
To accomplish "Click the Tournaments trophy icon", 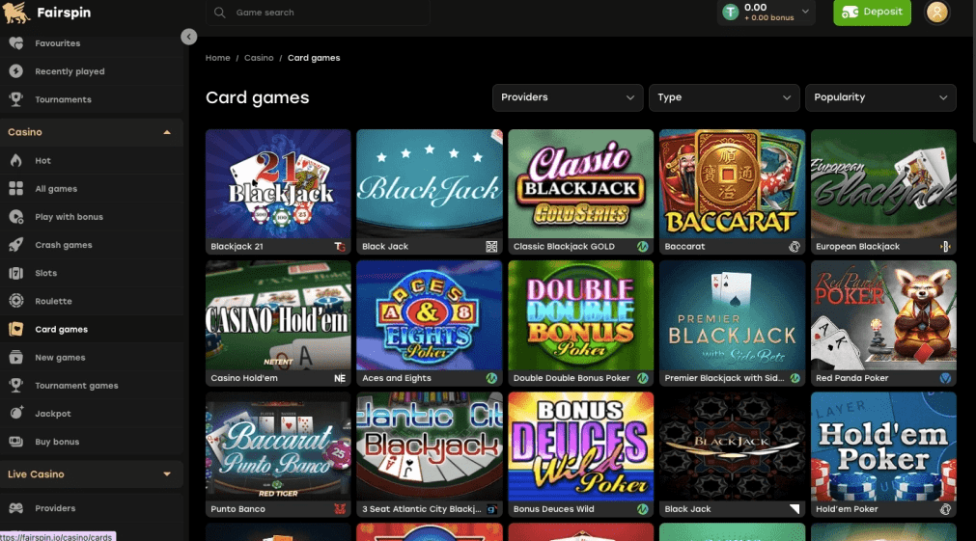I will coord(16,99).
